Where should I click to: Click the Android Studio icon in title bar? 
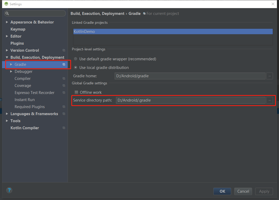[6, 4]
